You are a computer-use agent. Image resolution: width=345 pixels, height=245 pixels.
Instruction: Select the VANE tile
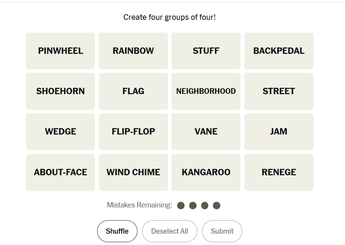pyautogui.click(x=206, y=132)
